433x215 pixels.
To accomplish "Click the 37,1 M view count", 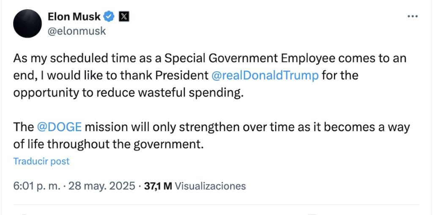I will pyautogui.click(x=158, y=186).
